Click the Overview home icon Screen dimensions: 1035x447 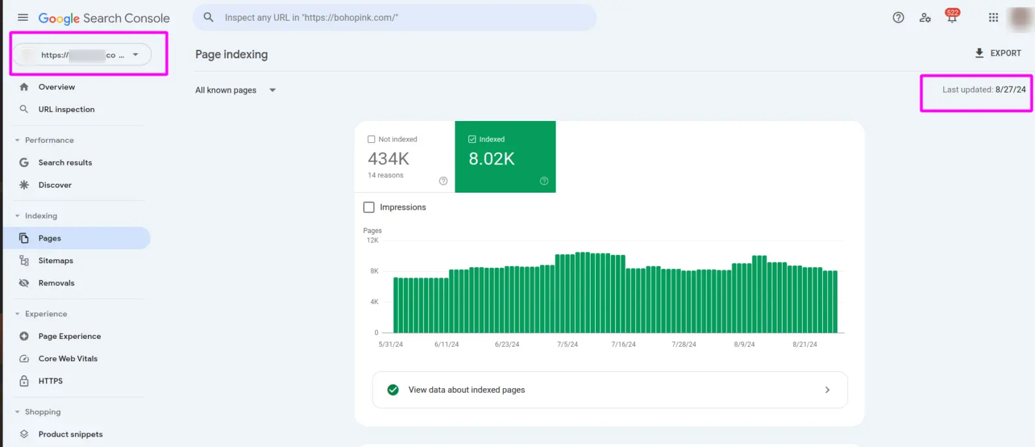(x=24, y=87)
